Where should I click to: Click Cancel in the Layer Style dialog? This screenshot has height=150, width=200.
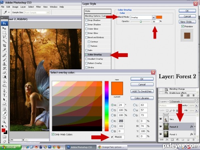click(x=187, y=16)
